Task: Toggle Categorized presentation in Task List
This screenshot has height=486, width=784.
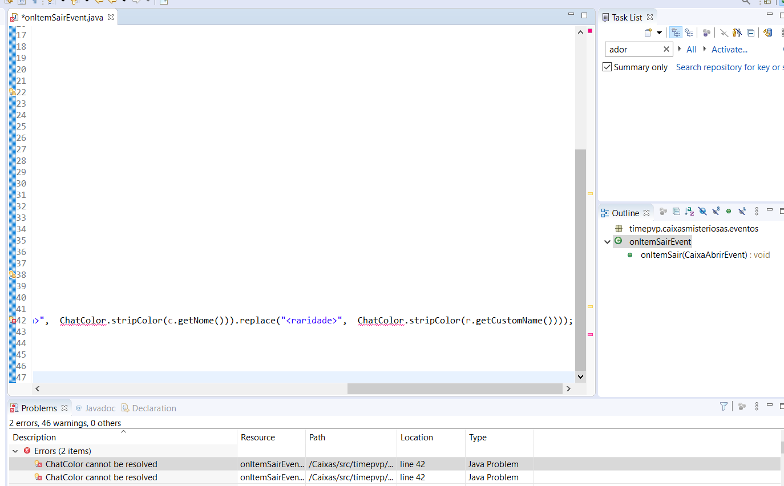Action: [x=676, y=33]
